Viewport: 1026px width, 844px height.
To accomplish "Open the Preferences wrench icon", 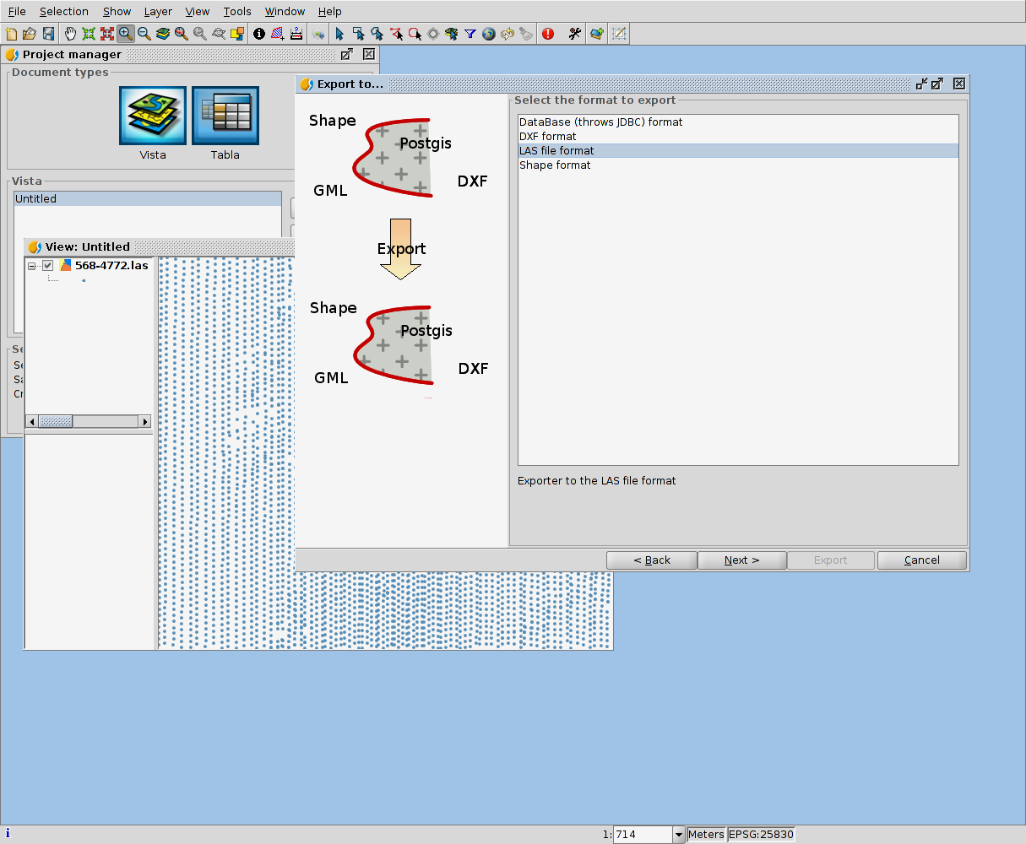I will click(x=575, y=34).
